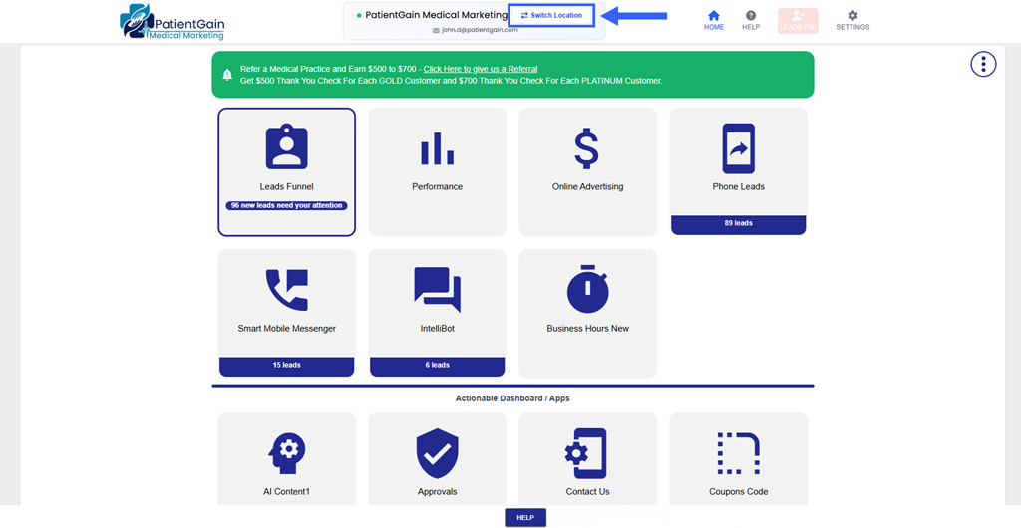Open the three-dot more options menu

click(983, 64)
